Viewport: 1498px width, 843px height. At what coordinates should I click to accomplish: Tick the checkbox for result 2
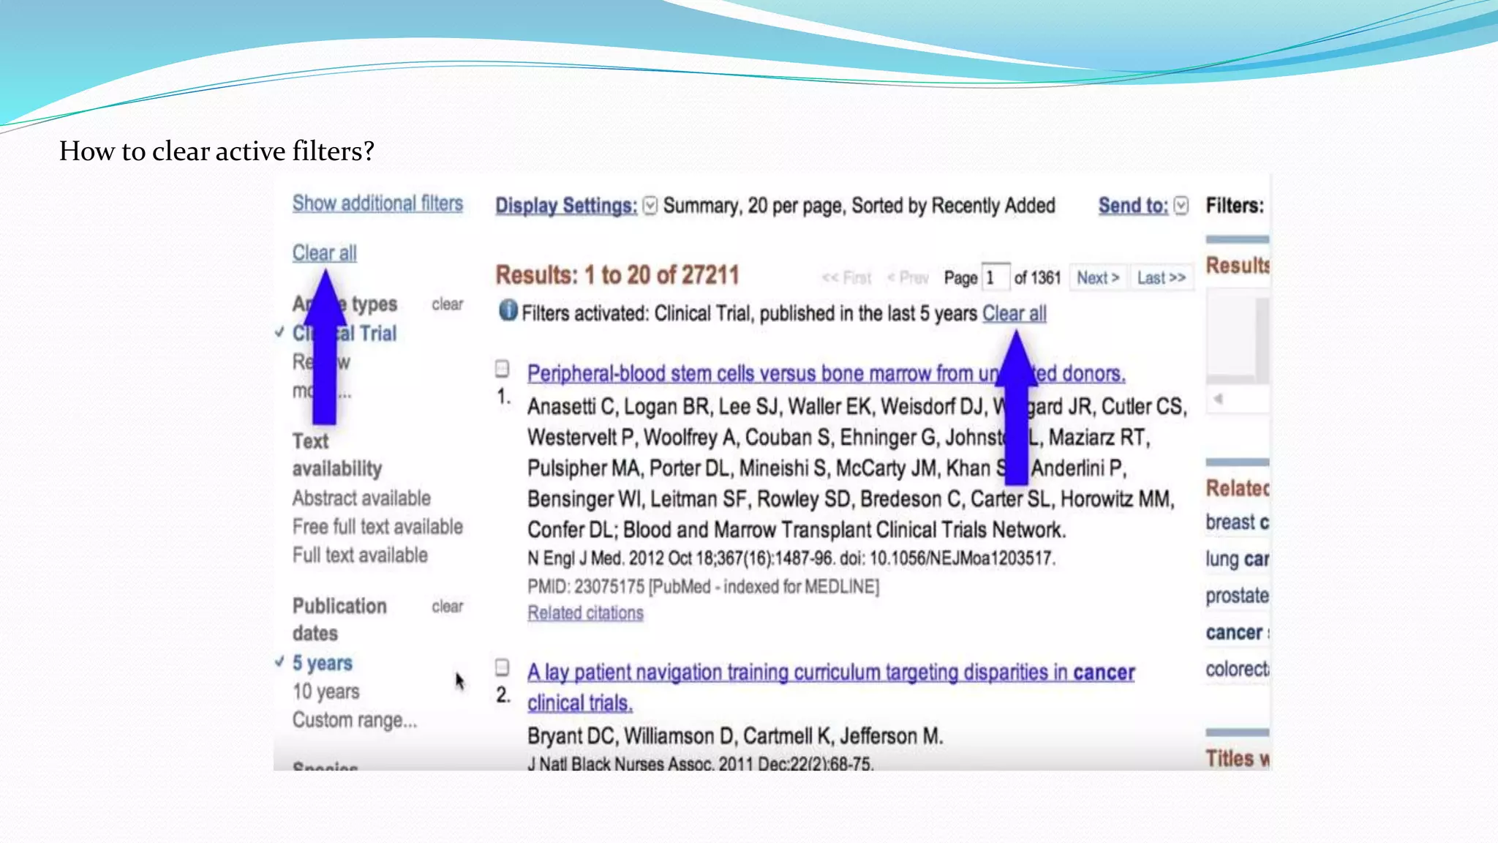pos(502,667)
